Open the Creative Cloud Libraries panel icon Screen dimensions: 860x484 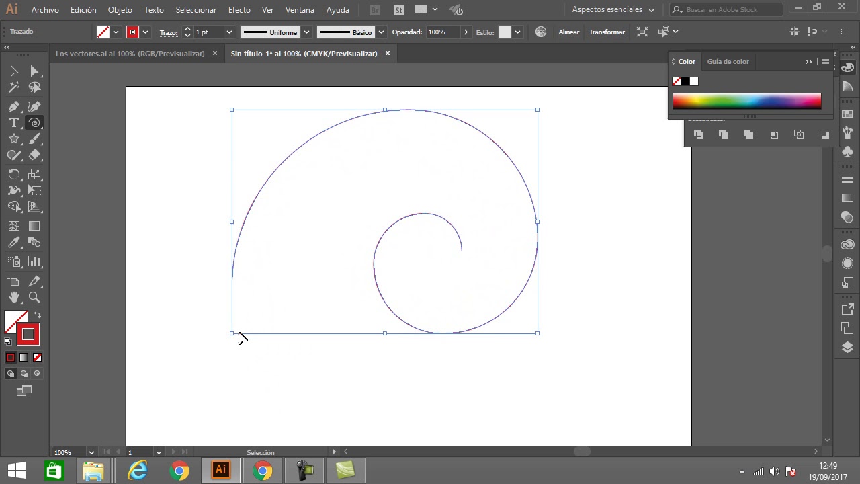click(x=847, y=245)
